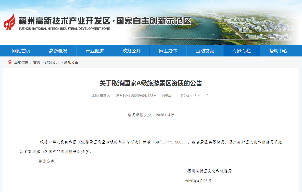Click the announcement title heading
The height and width of the screenshot is (192, 302).
151,83
